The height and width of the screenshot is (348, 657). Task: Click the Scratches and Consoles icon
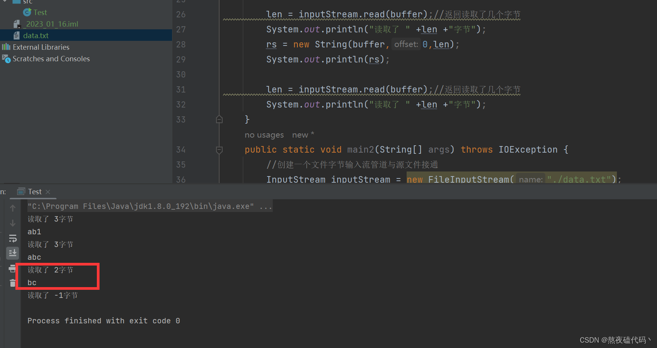(x=6, y=59)
